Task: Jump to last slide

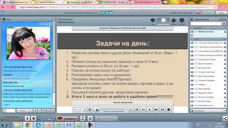Action: [162, 110]
